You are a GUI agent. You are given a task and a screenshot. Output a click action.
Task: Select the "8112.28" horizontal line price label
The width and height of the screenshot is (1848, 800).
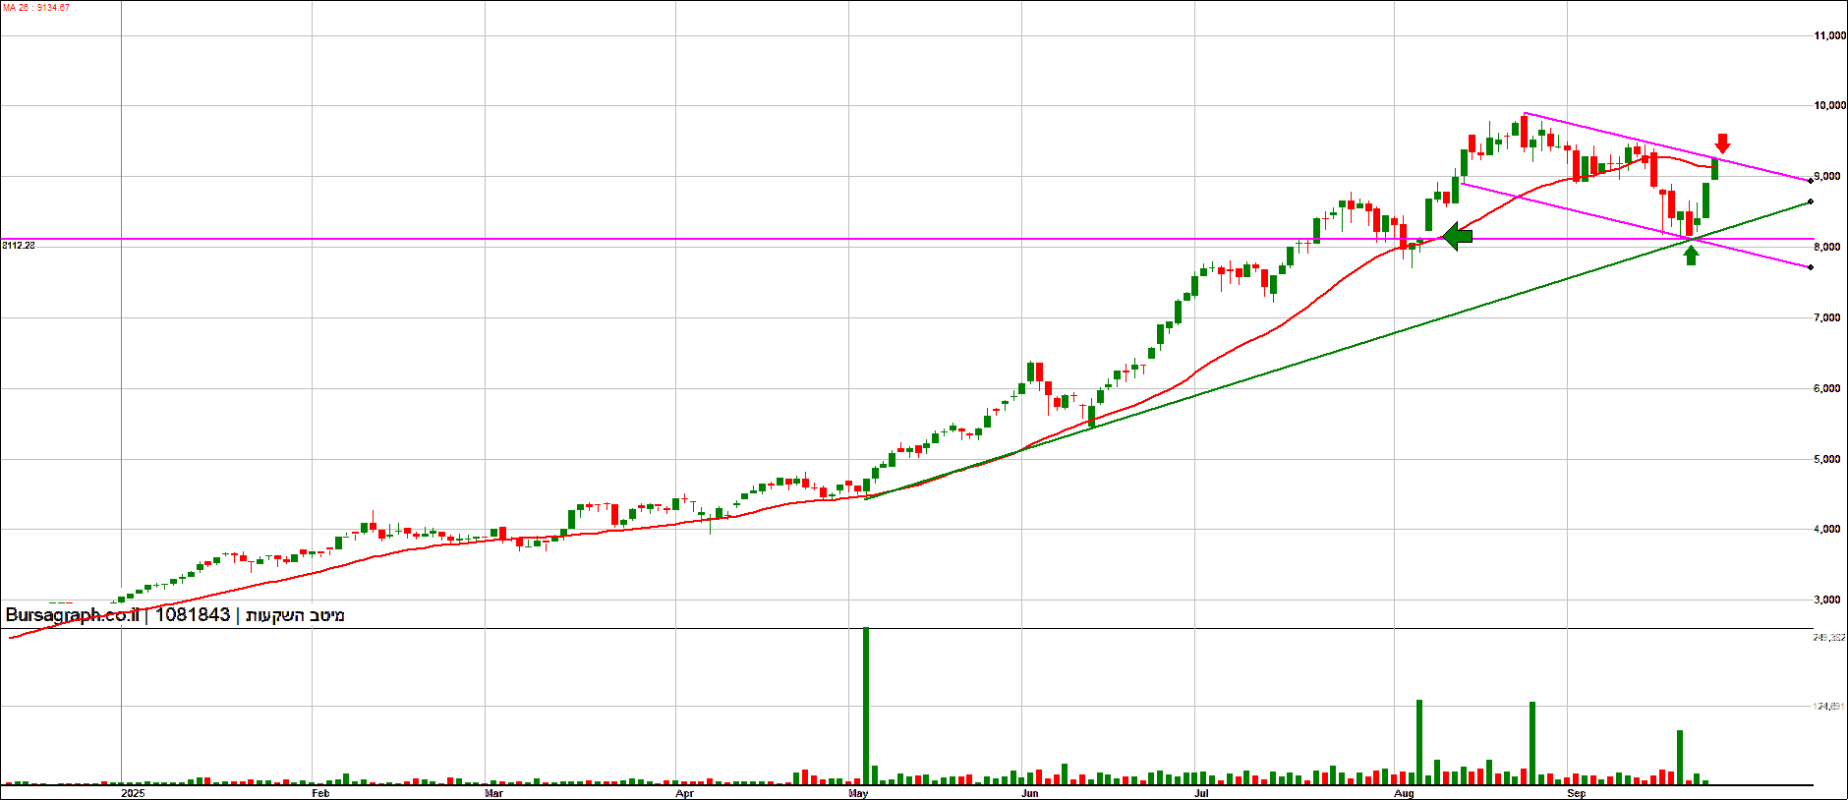pos(19,246)
